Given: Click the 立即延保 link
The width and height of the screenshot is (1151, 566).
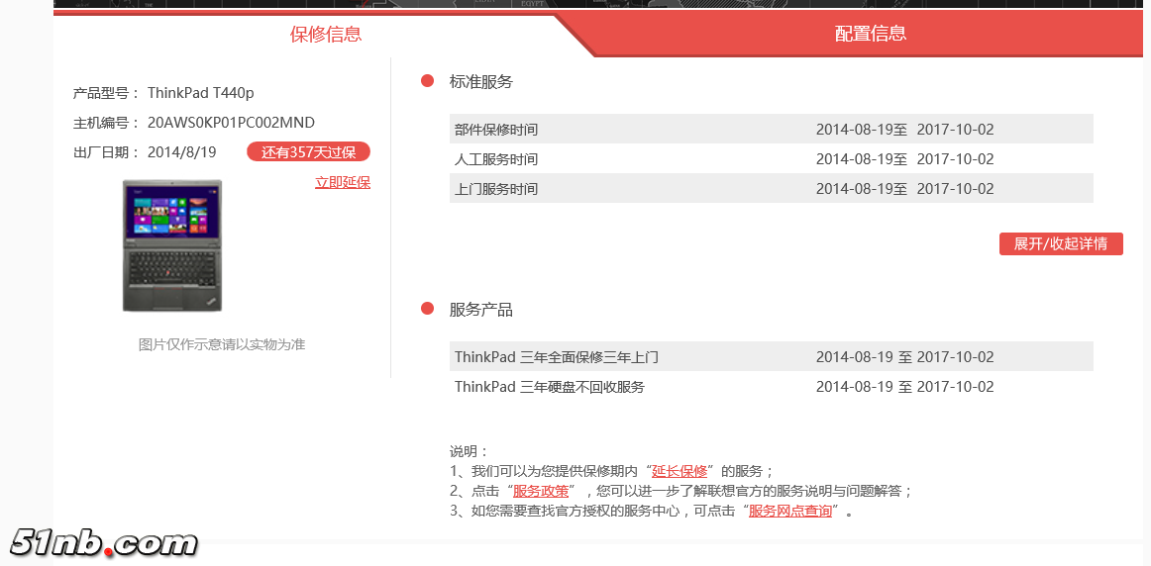Looking at the screenshot, I should click(343, 182).
